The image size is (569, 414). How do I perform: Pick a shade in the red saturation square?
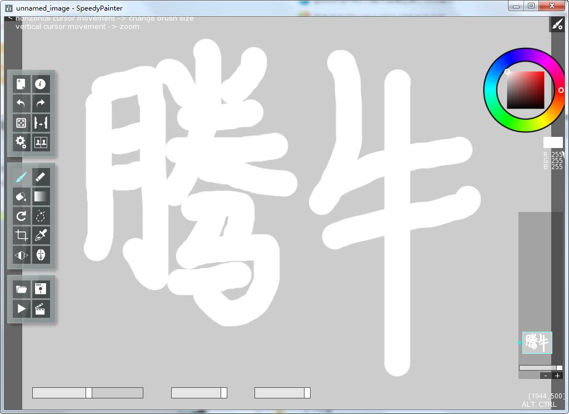coord(526,90)
